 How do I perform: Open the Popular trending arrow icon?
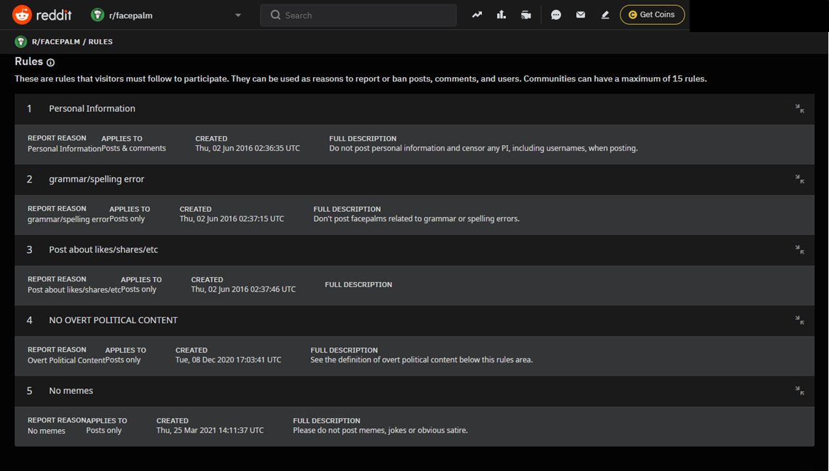(x=477, y=15)
